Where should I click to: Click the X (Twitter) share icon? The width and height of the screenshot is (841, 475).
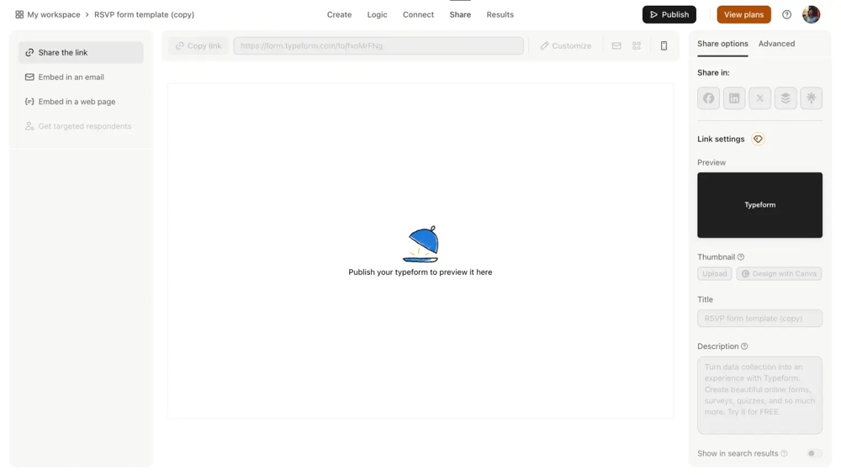(x=759, y=98)
